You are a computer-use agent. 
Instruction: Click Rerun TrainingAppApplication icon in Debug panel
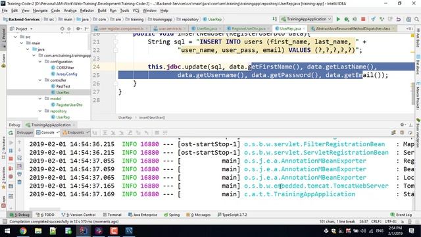[x=11, y=133]
